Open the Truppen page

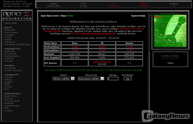[9, 35]
